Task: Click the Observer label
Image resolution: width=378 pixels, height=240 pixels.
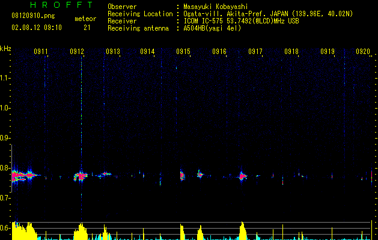Action: (122, 7)
